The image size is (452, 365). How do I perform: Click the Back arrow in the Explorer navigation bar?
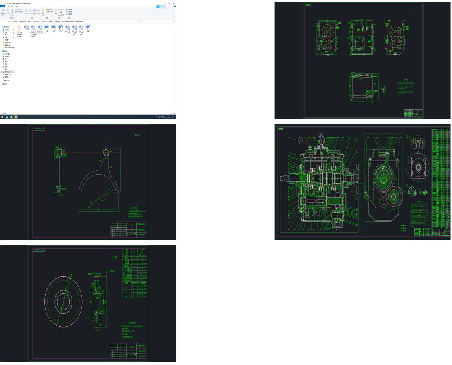[2, 22]
